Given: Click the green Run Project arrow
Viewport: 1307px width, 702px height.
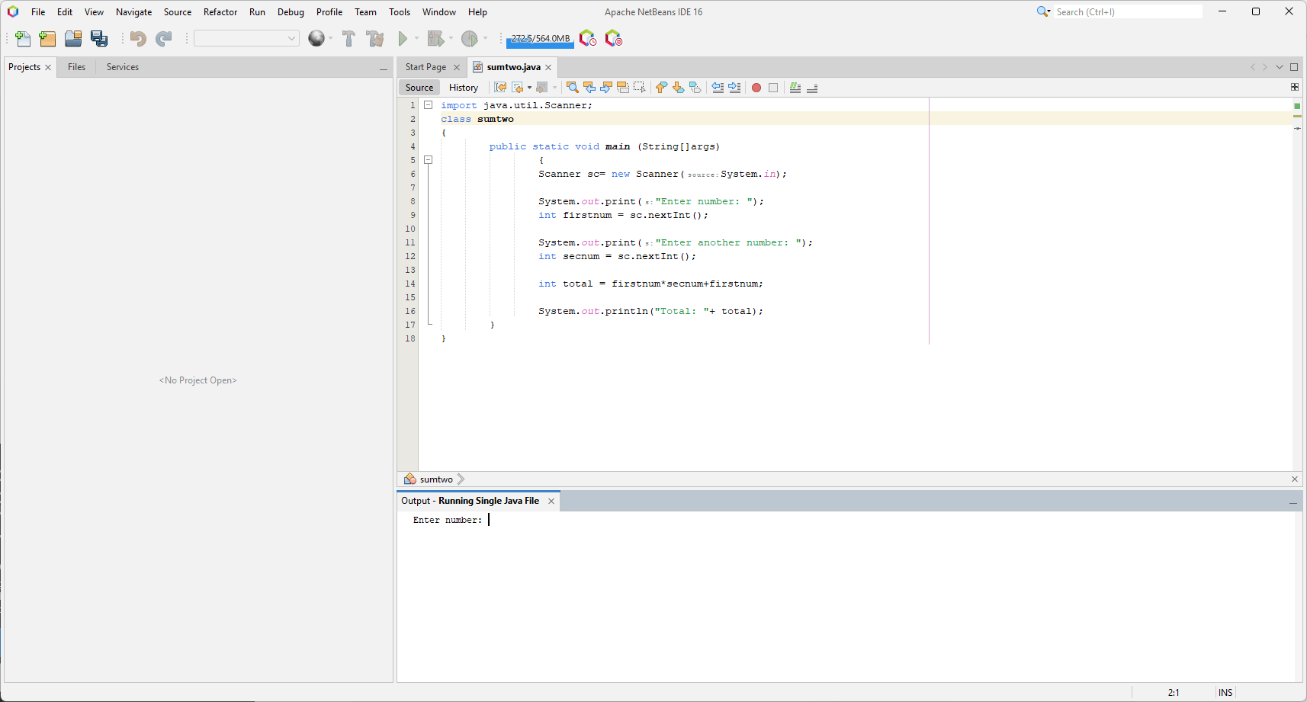Looking at the screenshot, I should point(403,39).
